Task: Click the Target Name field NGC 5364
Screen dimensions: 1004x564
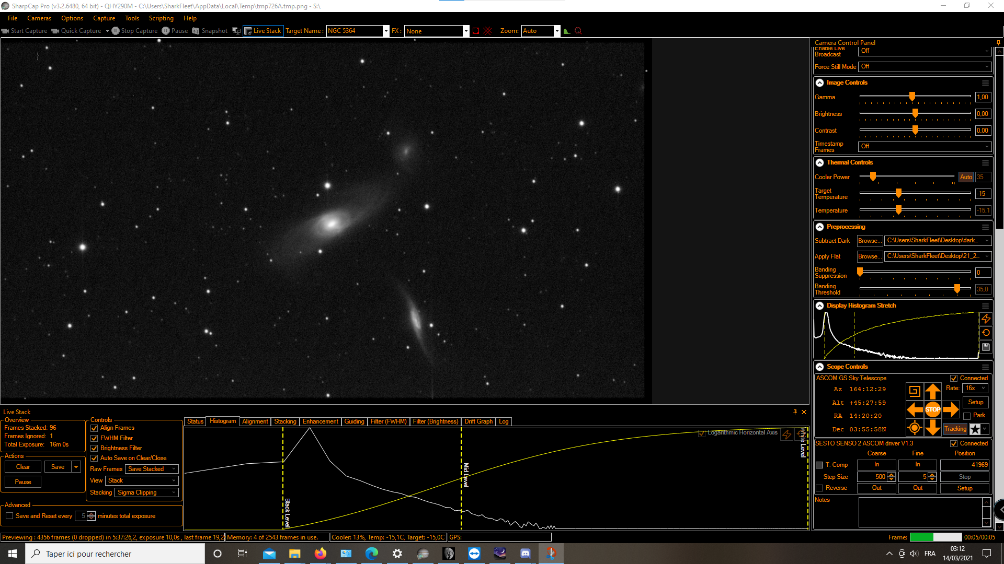Action: point(355,31)
